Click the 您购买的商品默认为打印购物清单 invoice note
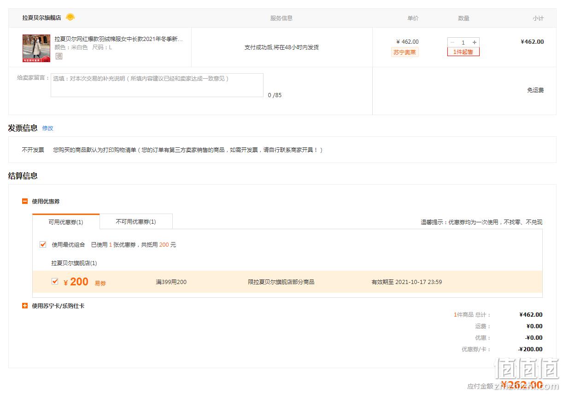This screenshot has width=563, height=394. tap(188, 150)
